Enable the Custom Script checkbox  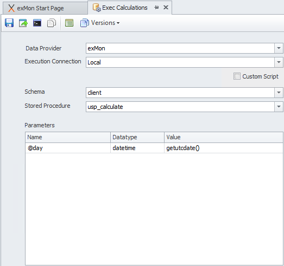[237, 76]
